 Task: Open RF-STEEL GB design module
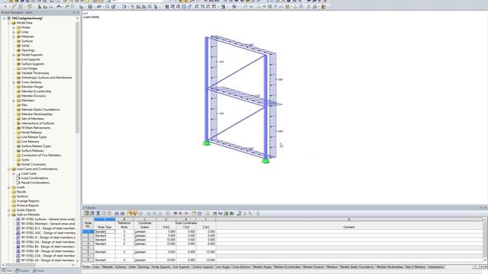48,251
